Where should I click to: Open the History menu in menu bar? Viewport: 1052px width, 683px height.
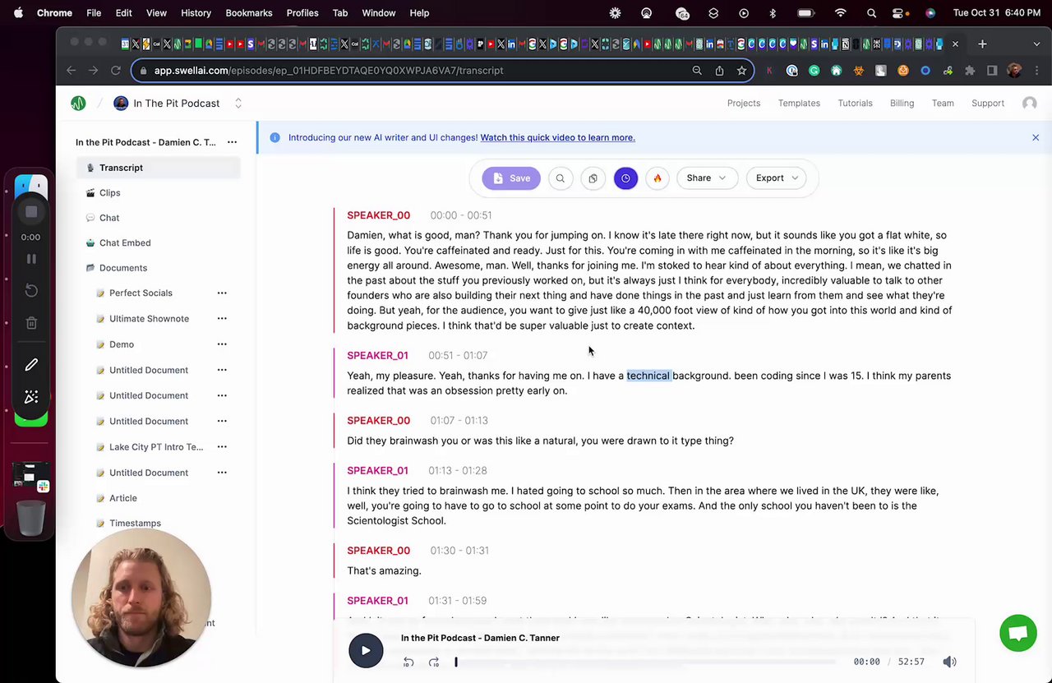(x=196, y=13)
